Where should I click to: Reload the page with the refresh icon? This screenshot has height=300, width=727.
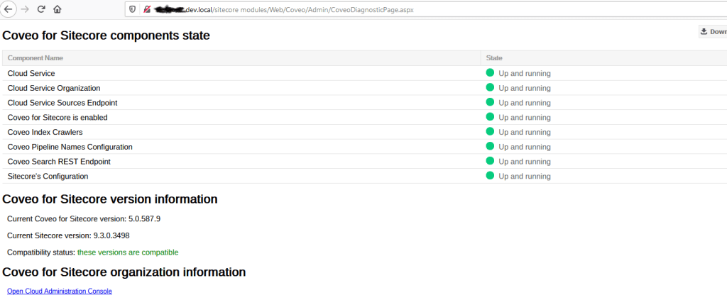41,9
